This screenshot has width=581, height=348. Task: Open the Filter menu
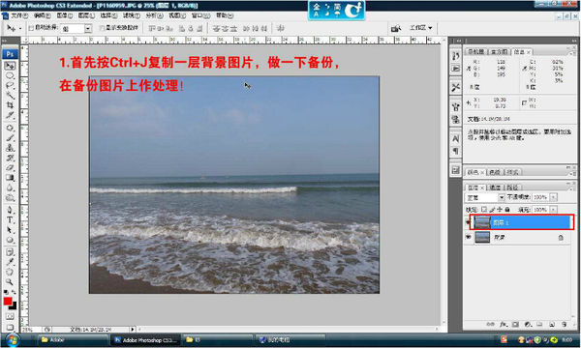(x=131, y=15)
